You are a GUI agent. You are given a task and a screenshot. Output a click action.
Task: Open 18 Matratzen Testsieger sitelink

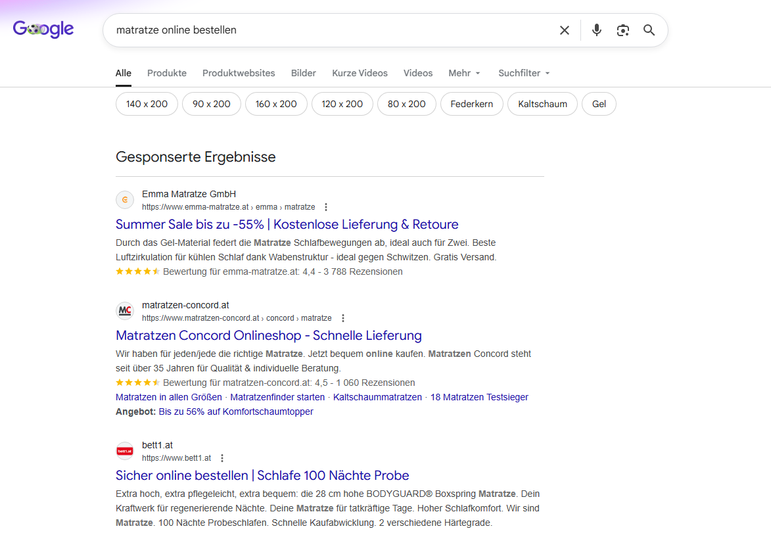click(479, 398)
